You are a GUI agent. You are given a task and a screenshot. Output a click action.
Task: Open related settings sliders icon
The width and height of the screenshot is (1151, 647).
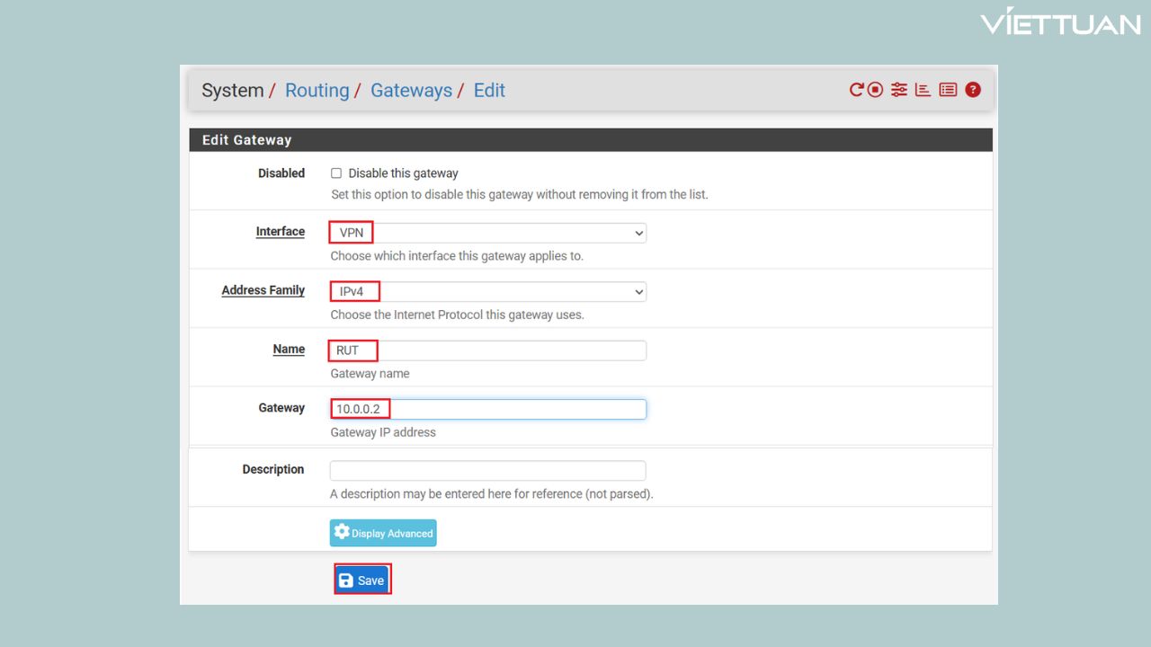[x=899, y=90]
